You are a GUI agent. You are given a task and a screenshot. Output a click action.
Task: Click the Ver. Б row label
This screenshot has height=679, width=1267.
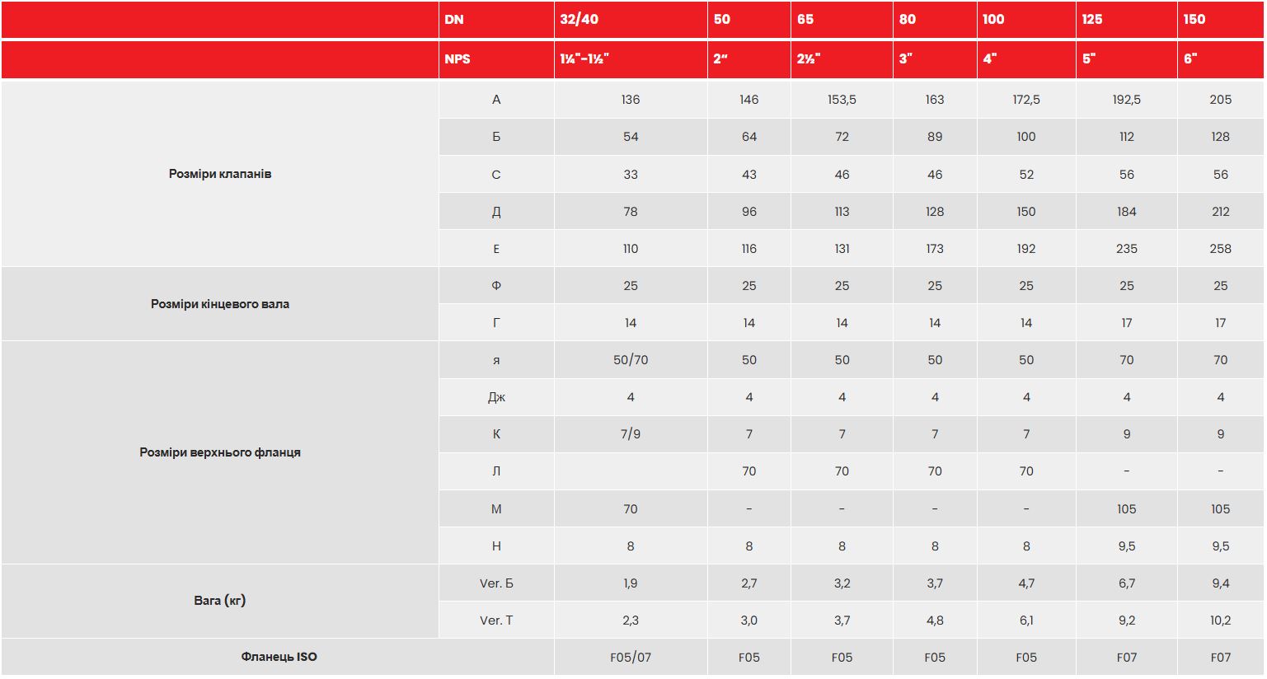[x=496, y=583]
